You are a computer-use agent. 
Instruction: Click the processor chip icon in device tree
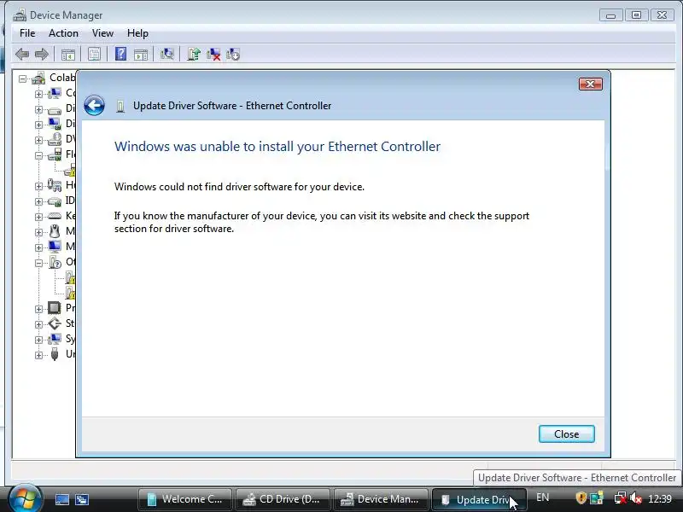[x=55, y=308]
